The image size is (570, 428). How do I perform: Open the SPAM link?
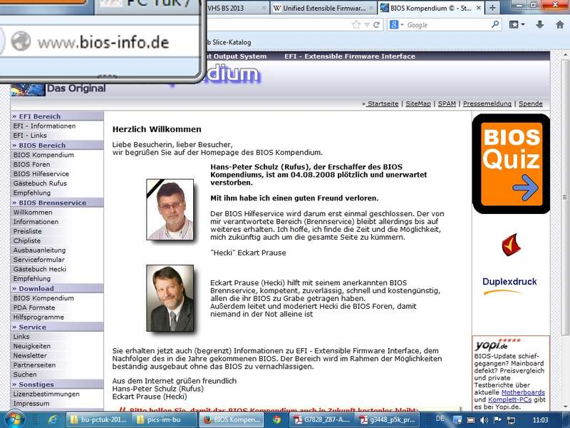[x=447, y=103]
